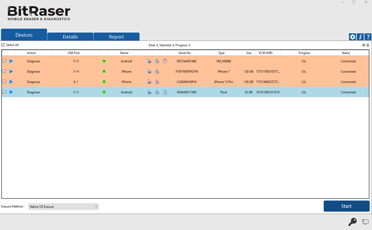Screen dimensions: 372x230
Task: Uncheck the Pixel device checkbox
Action: coord(4,92)
